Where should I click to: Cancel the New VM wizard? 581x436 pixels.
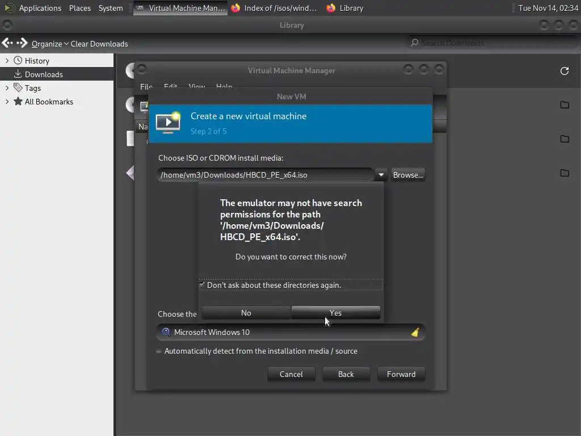[291, 374]
